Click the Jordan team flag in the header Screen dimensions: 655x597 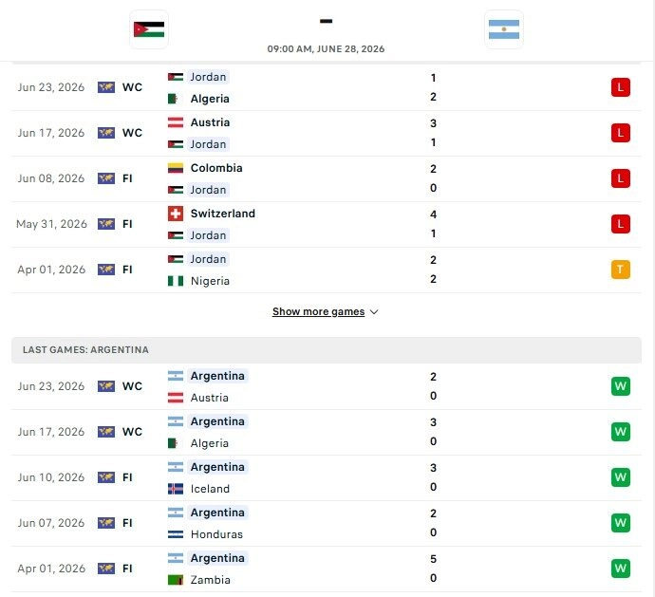pyautogui.click(x=149, y=29)
